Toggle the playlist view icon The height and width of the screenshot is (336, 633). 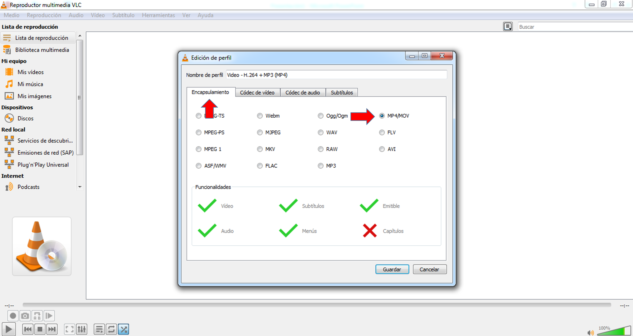[99, 329]
